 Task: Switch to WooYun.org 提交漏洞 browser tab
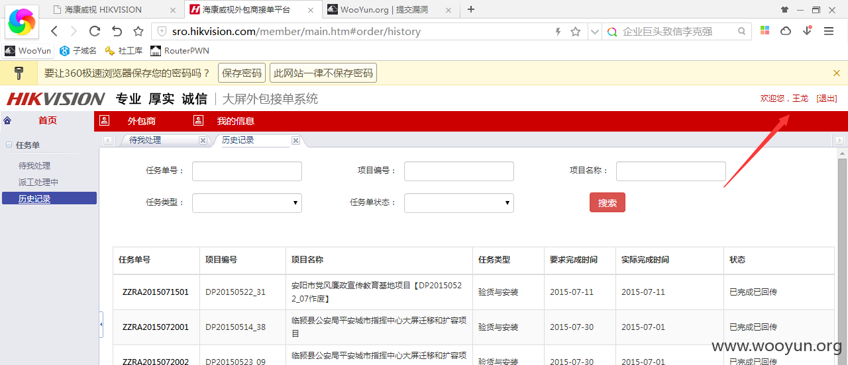coord(392,9)
